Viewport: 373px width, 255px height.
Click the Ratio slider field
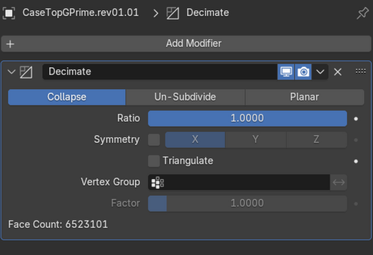tap(248, 119)
